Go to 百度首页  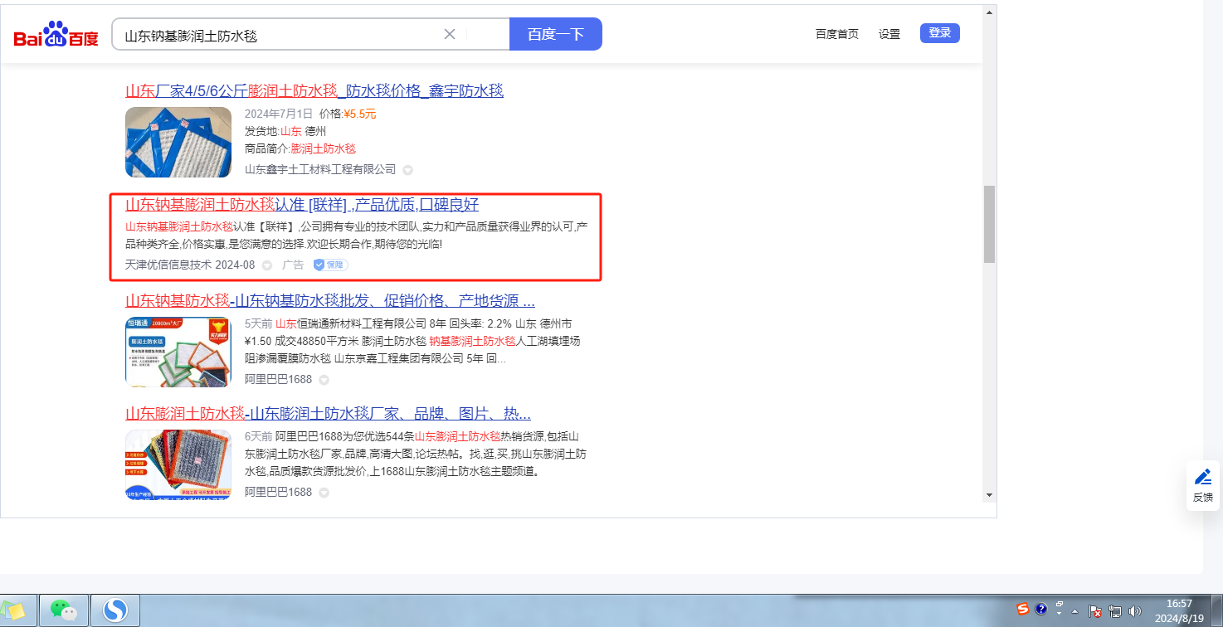836,34
